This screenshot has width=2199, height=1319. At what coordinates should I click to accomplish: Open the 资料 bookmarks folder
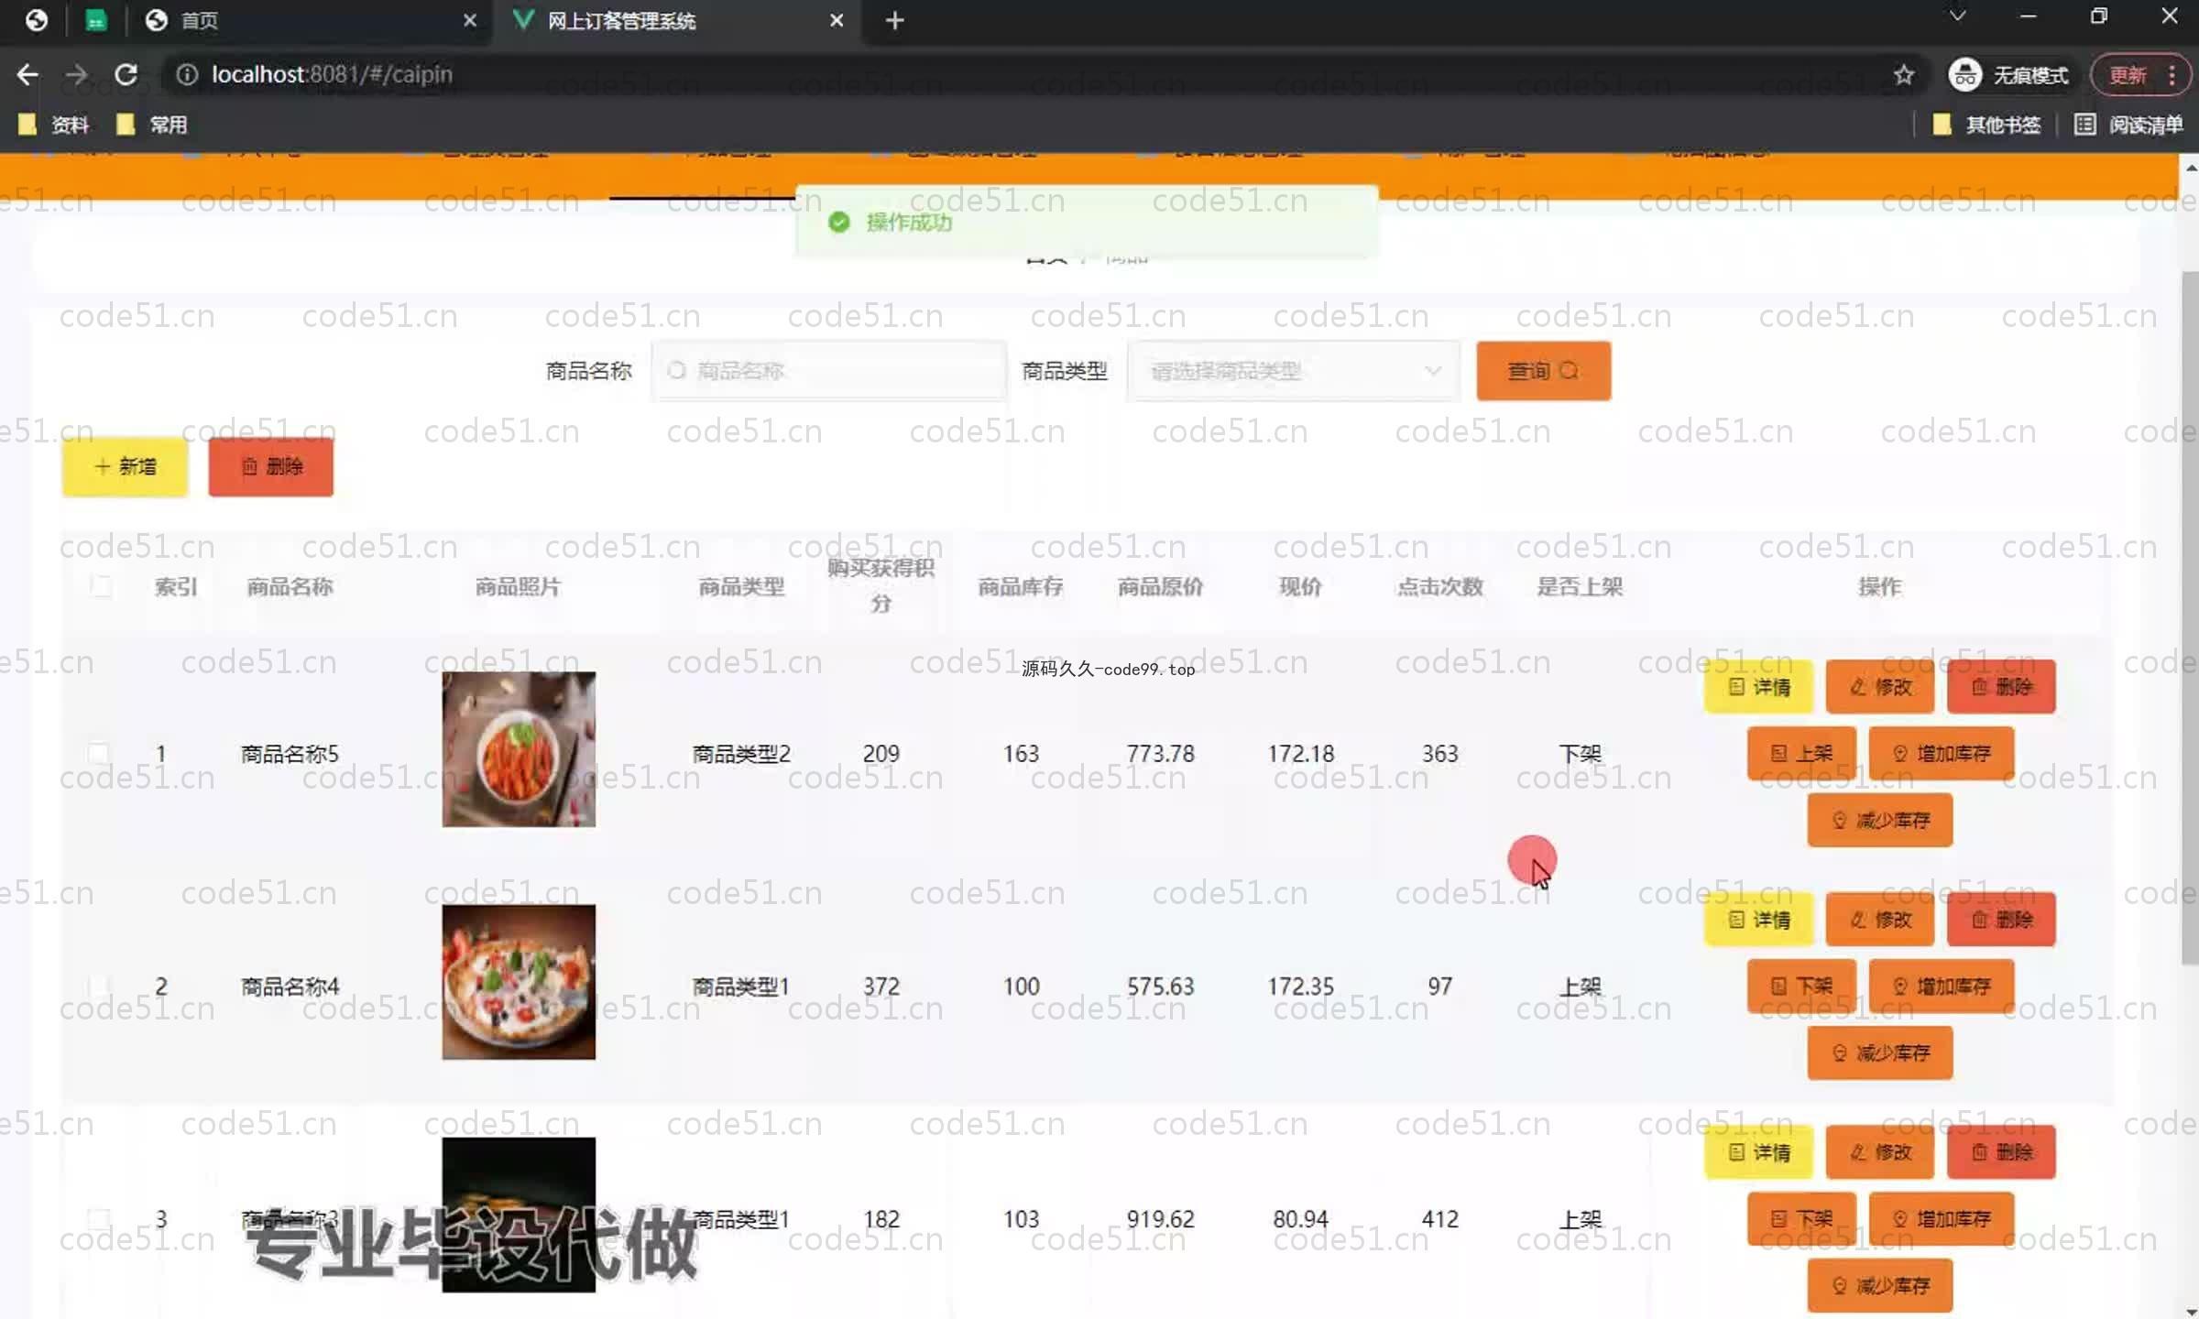tap(53, 125)
